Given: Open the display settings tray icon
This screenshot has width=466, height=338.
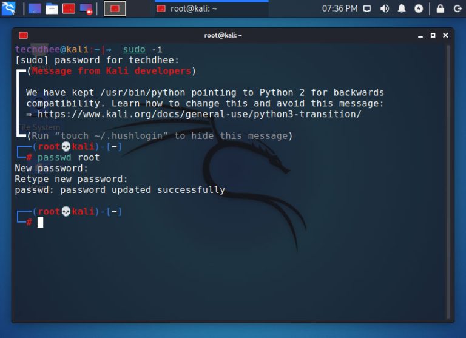Looking at the screenshot, I should [367, 8].
